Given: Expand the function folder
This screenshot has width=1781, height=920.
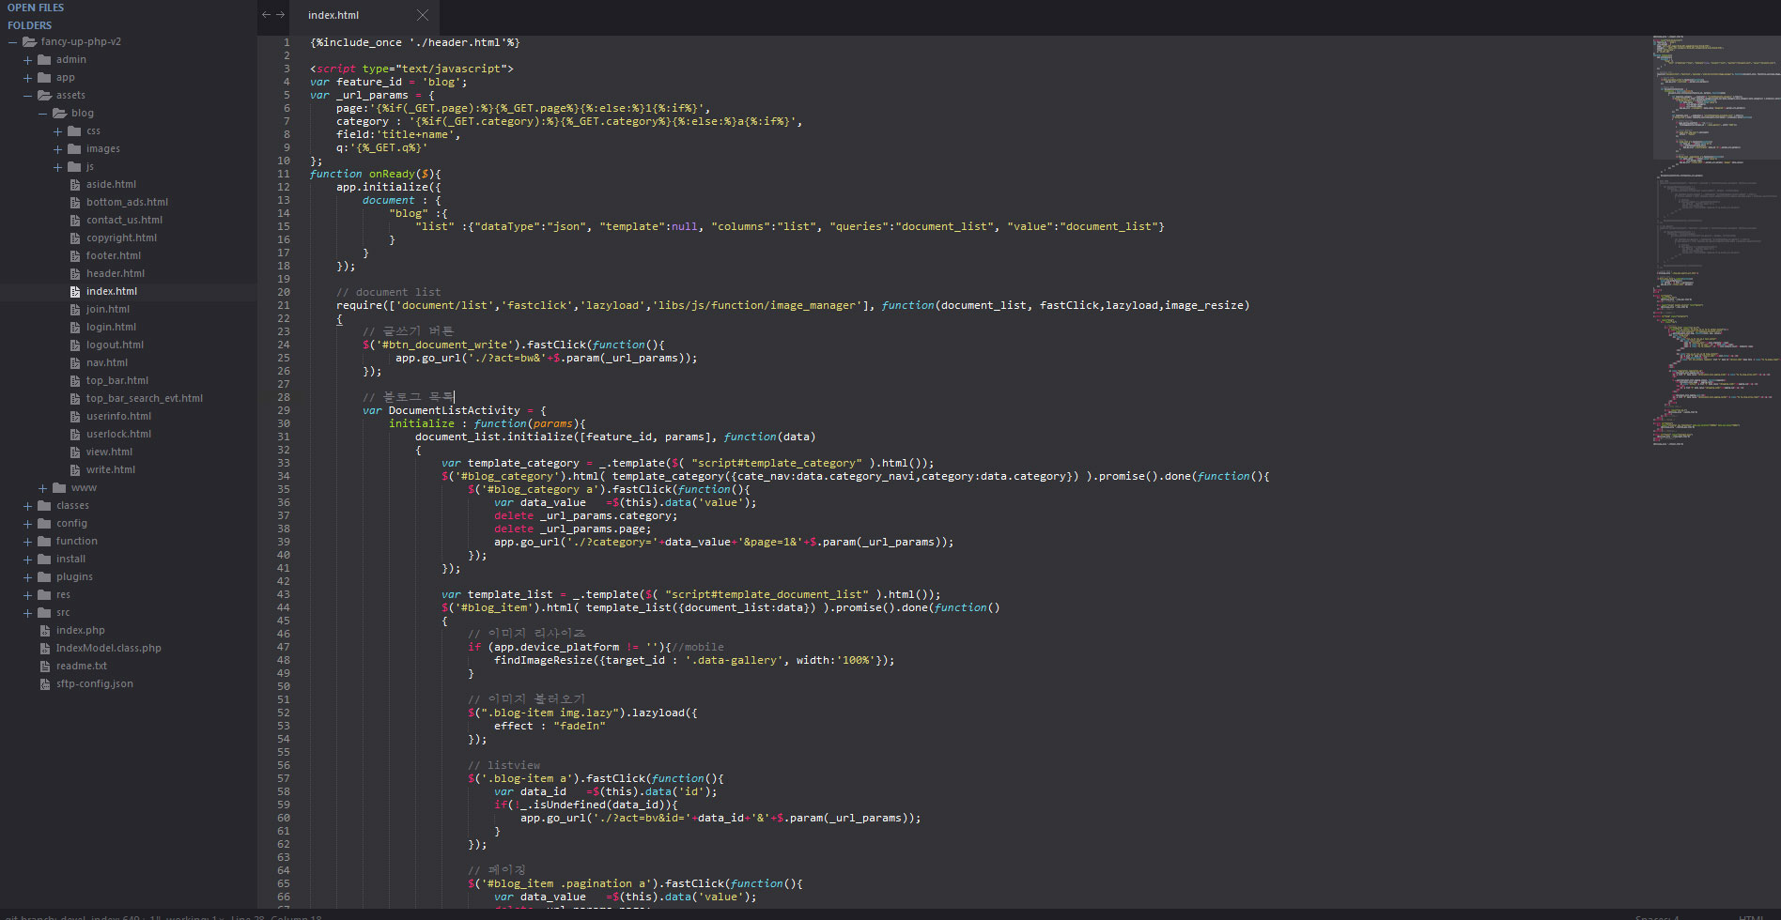Looking at the screenshot, I should pos(28,542).
